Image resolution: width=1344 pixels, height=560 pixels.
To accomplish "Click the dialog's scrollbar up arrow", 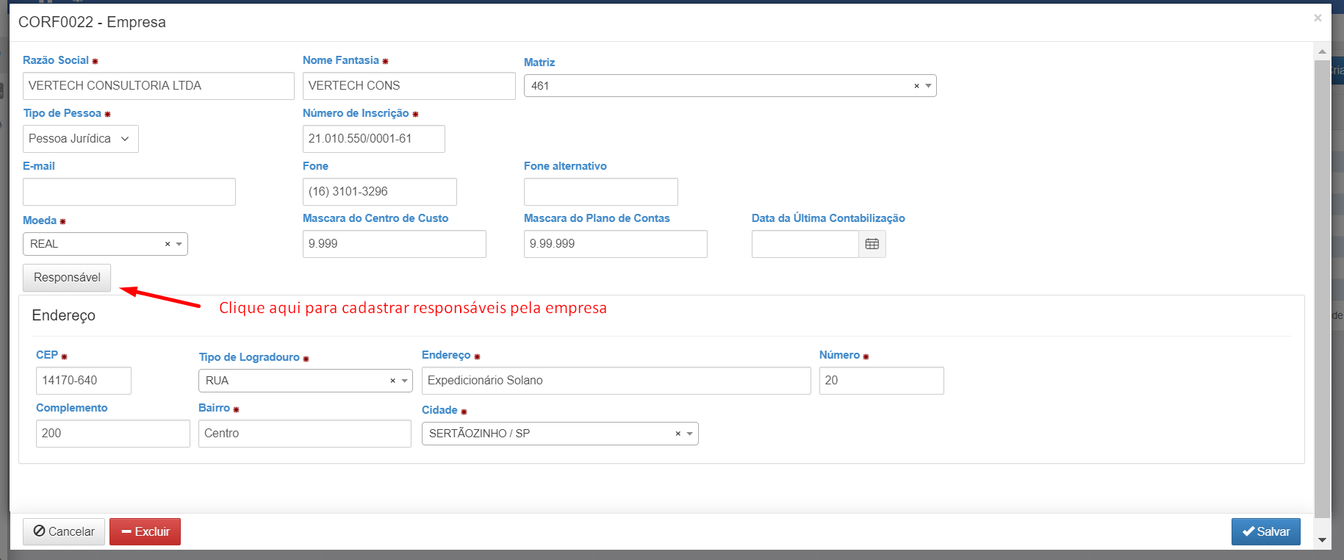I will (x=1322, y=51).
